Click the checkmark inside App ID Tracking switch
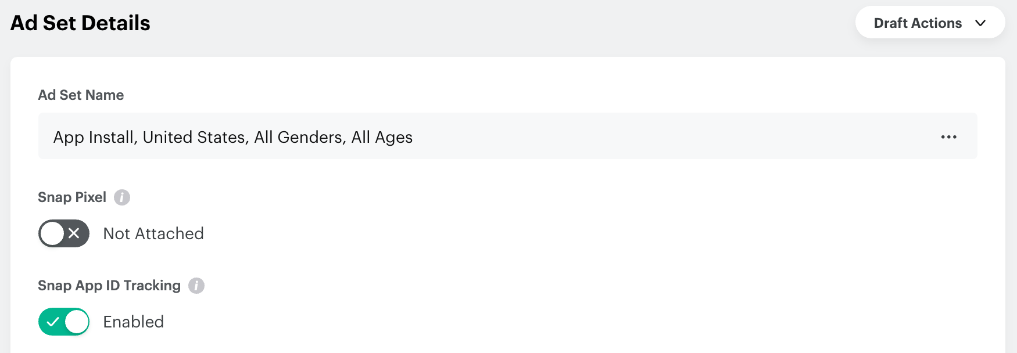1017x353 pixels. point(53,322)
